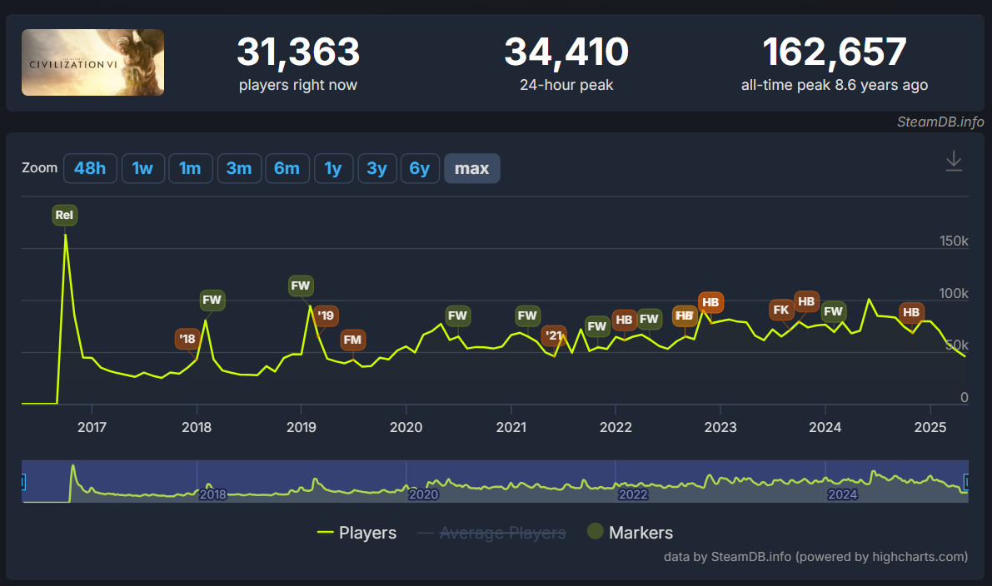The image size is (992, 586).
Task: Click the 150k y-axis label
Action: coord(954,241)
